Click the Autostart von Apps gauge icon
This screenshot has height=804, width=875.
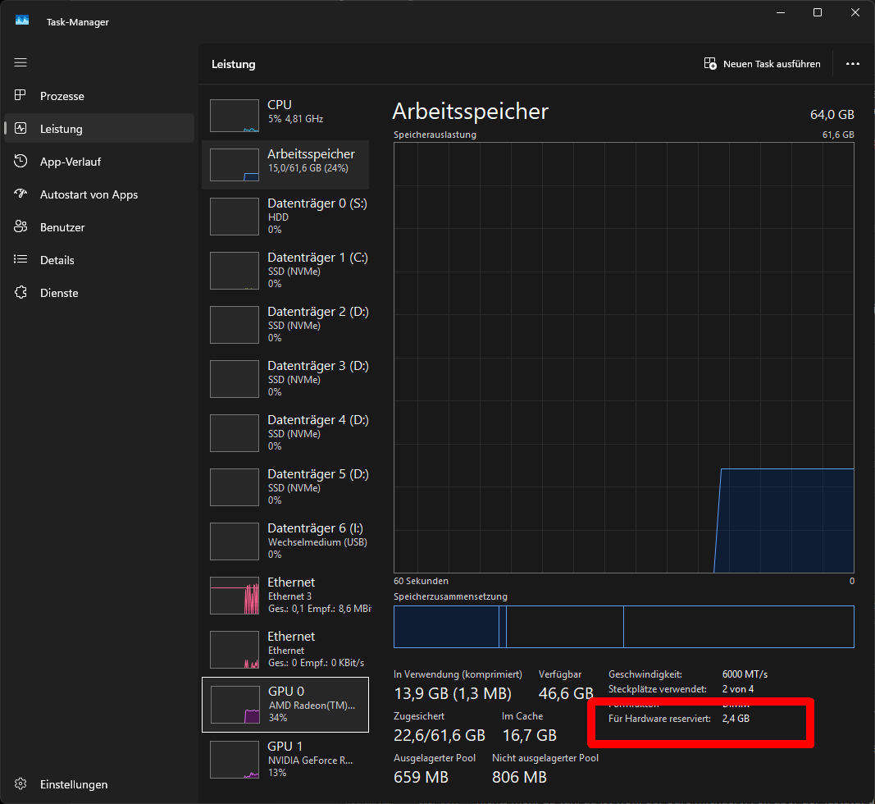(21, 194)
